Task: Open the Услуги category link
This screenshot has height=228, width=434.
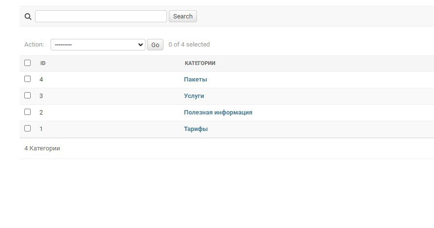Action: click(194, 96)
